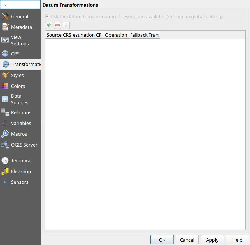Open the CRS tab
The height and width of the screenshot is (245, 250).
pyautogui.click(x=20, y=53)
